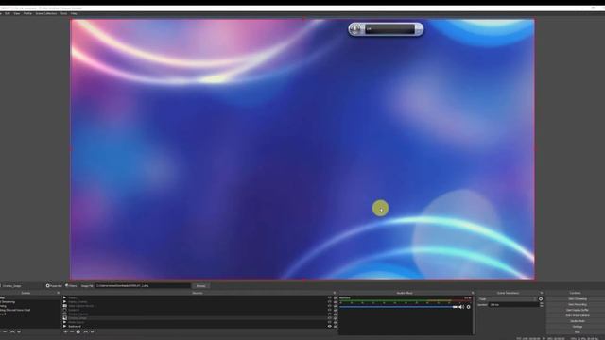605x340 pixels.
Task: Move the selected scene down
Action: tap(19, 331)
